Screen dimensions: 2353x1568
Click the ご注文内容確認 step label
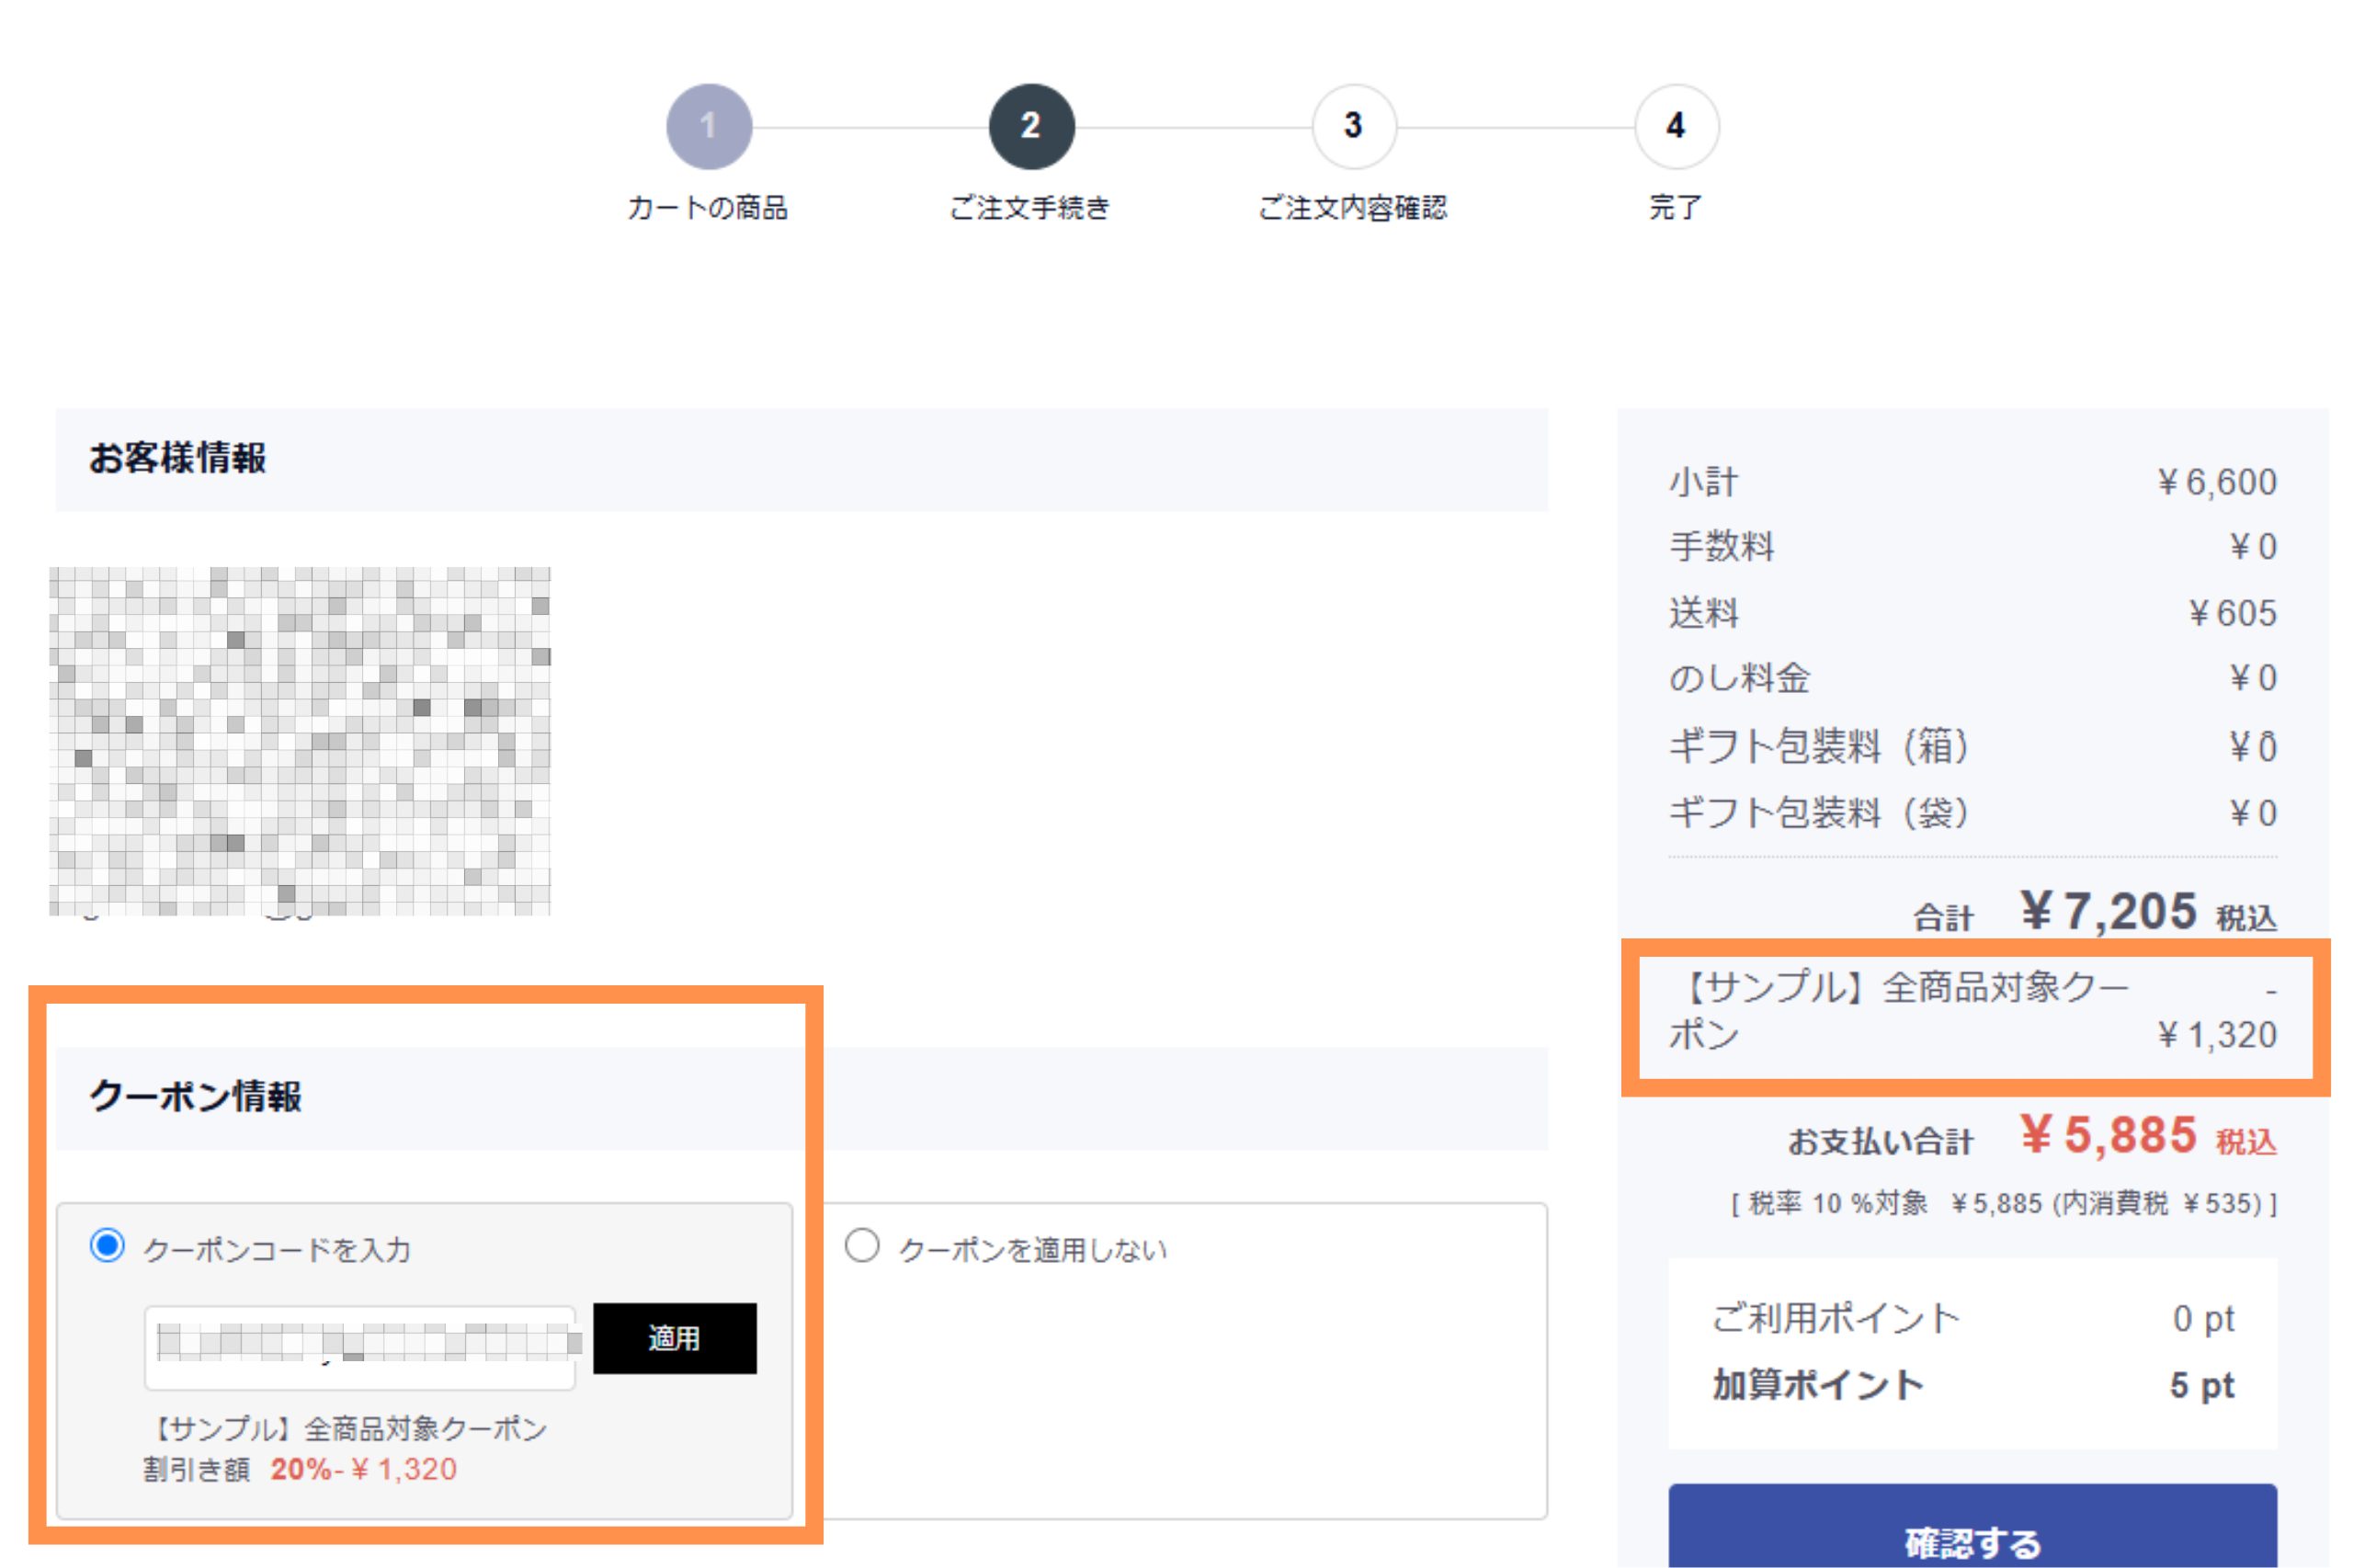point(1352,208)
